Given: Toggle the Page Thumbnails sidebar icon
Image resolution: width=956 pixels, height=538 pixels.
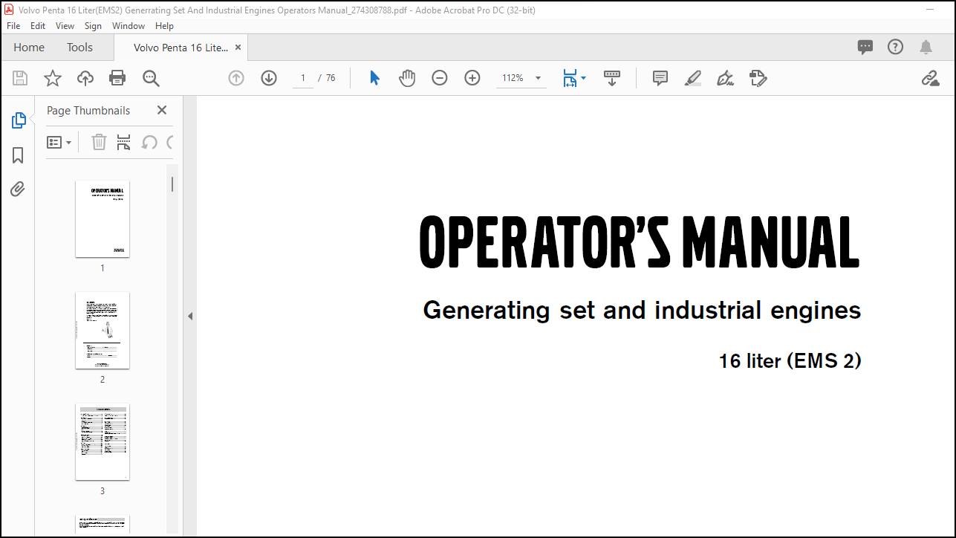Looking at the screenshot, I should [19, 120].
